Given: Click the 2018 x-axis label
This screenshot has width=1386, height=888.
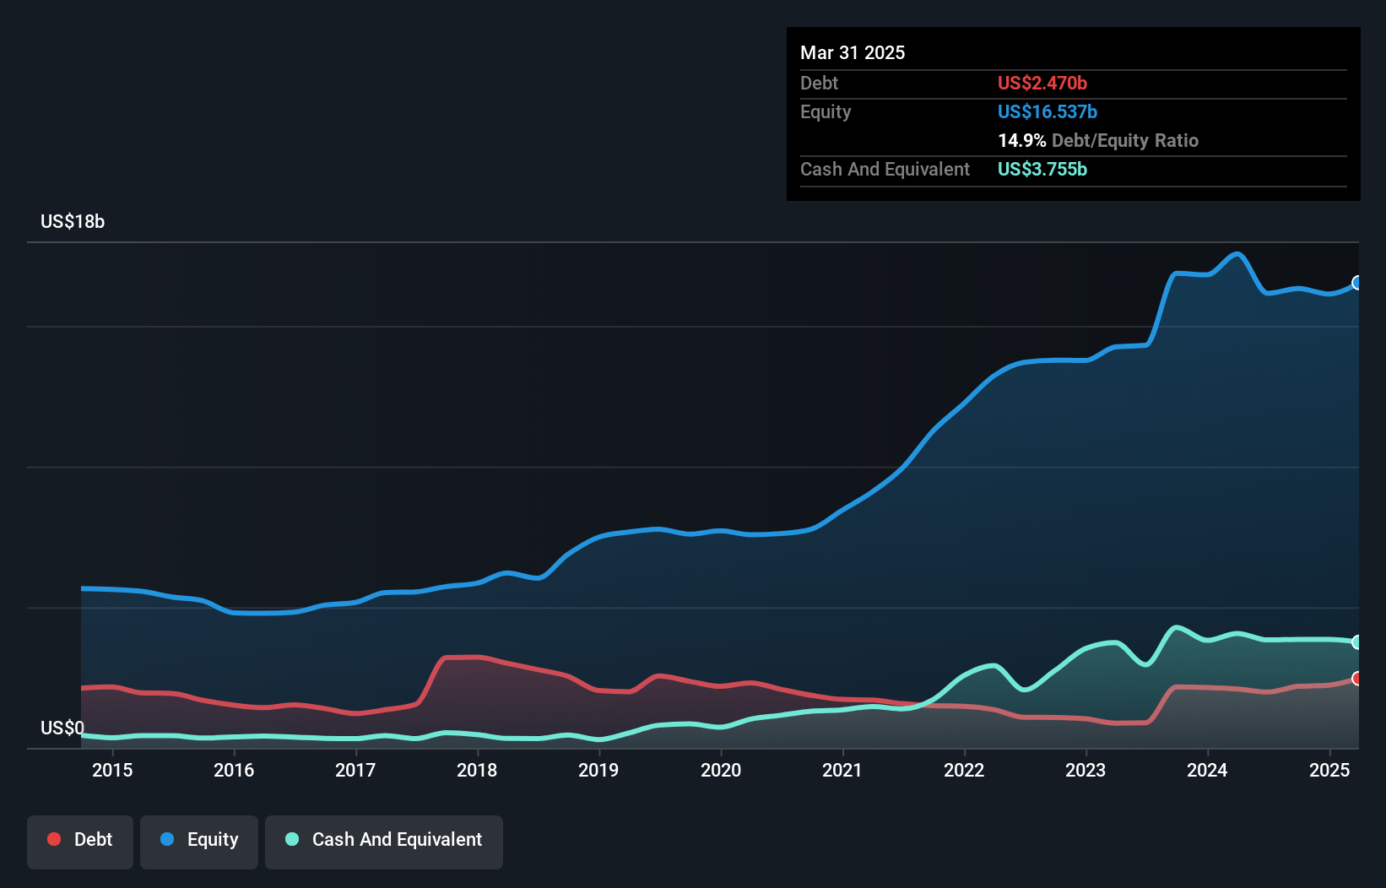Looking at the screenshot, I should coord(477,770).
